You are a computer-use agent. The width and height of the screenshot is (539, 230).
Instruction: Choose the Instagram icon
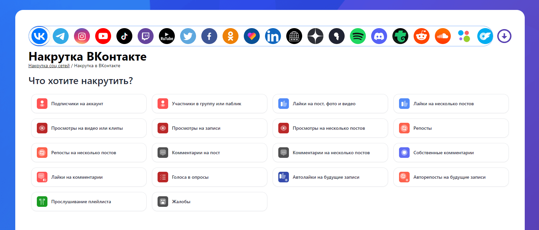82,36
